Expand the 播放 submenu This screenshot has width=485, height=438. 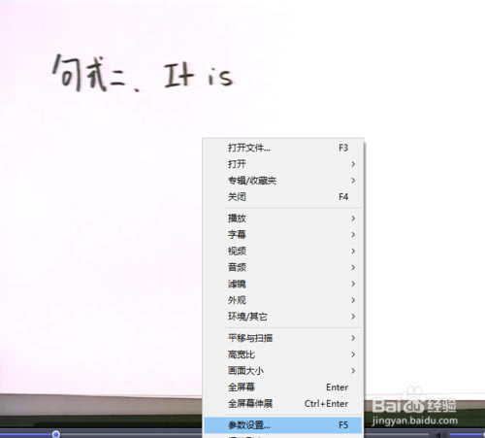coord(283,219)
